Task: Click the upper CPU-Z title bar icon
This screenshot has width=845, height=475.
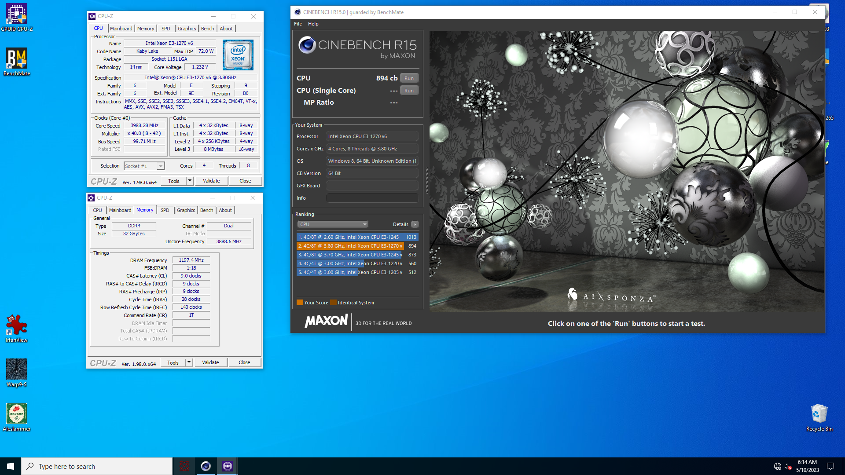Action: click(92, 16)
